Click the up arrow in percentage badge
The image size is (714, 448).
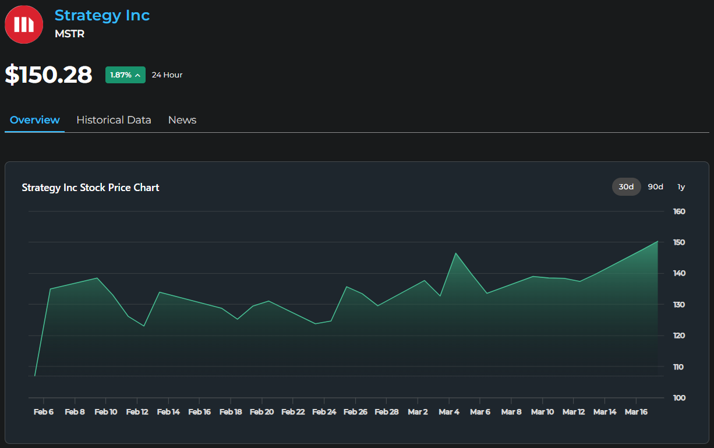[x=138, y=75]
